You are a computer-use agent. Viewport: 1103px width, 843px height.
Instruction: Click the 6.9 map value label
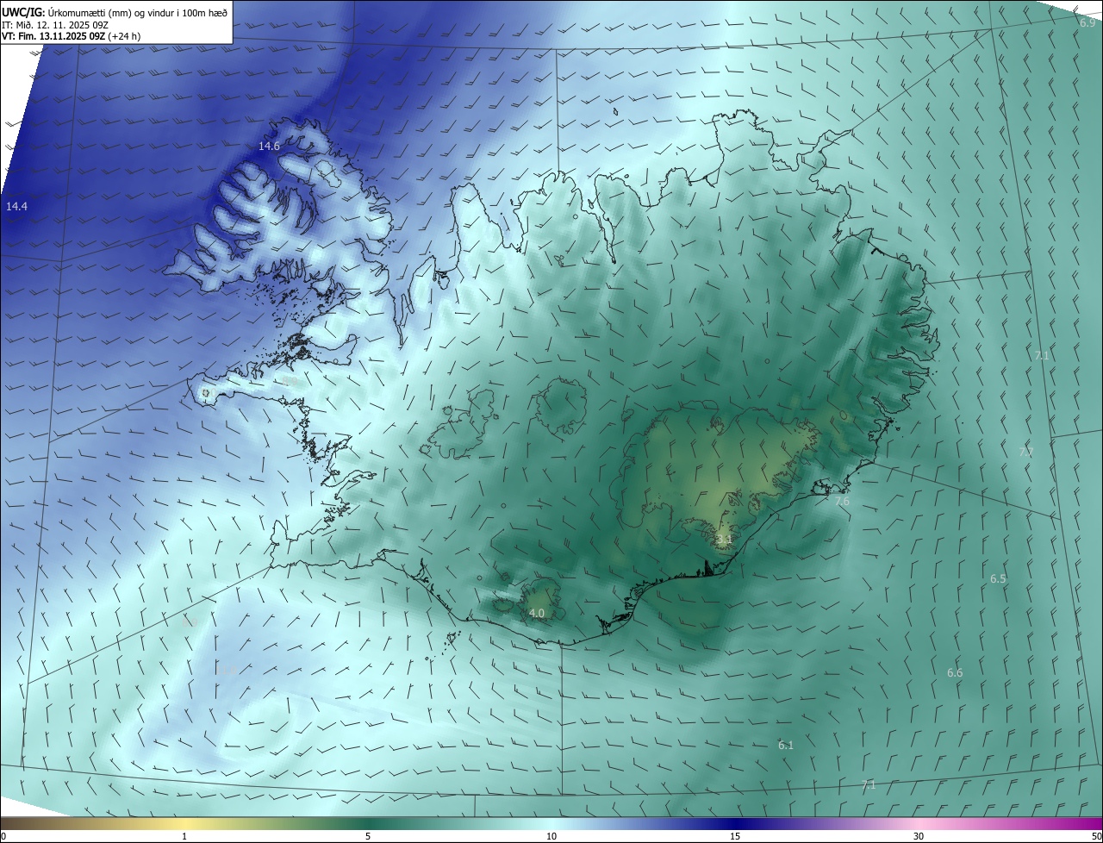pyautogui.click(x=1087, y=23)
